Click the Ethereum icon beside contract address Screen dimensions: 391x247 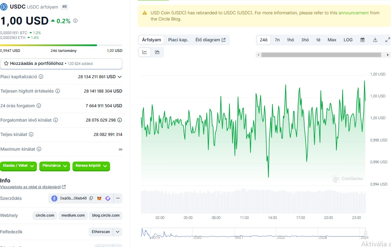(54, 198)
